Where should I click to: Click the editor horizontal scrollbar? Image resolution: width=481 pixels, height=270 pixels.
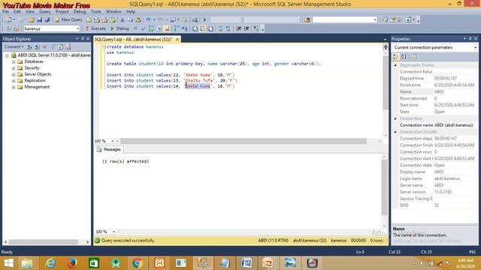click(x=244, y=141)
